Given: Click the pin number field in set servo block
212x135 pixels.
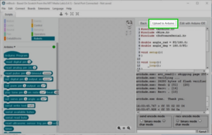Looking at the screenshot, I should pyautogui.click(x=26, y=99).
